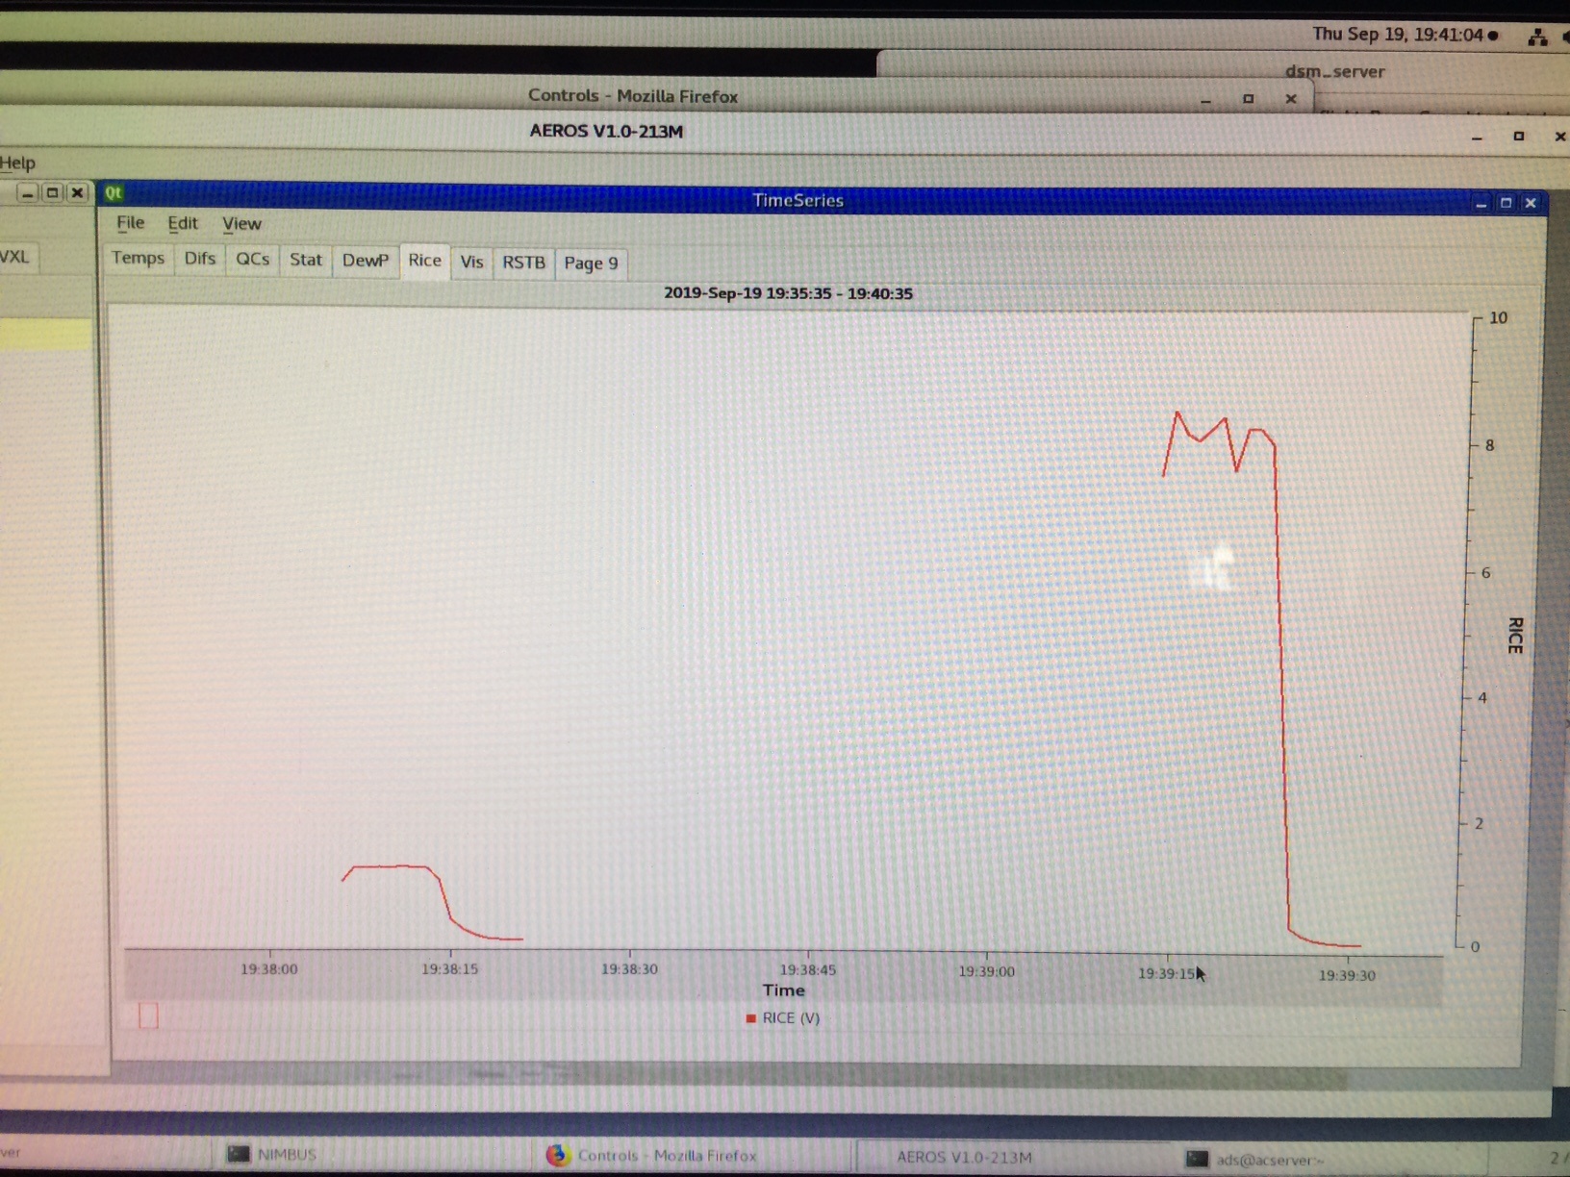Open the View menu
1570x1177 pixels.
click(x=241, y=224)
